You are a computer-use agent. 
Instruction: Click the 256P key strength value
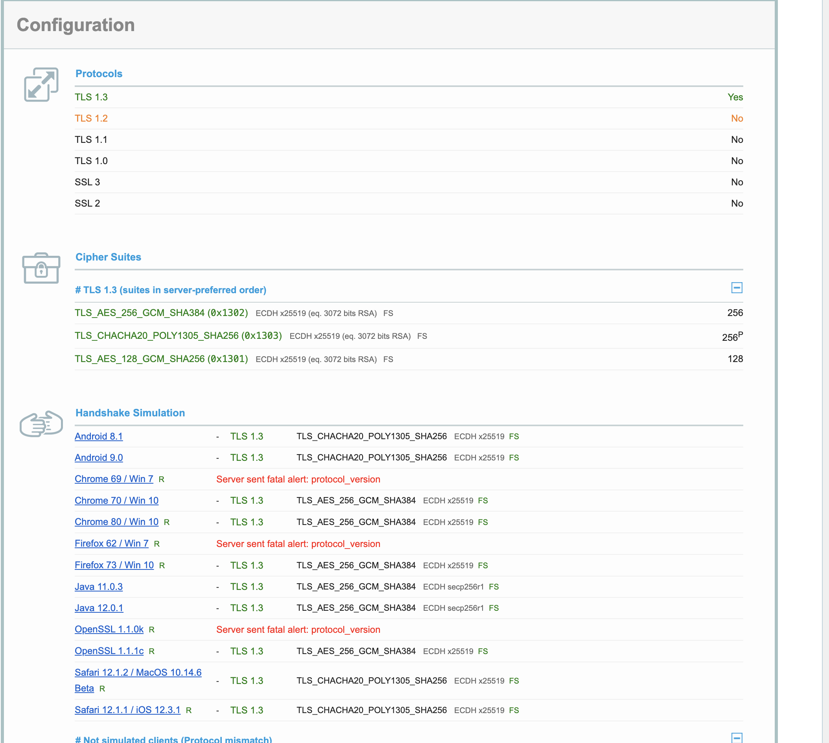pos(732,337)
